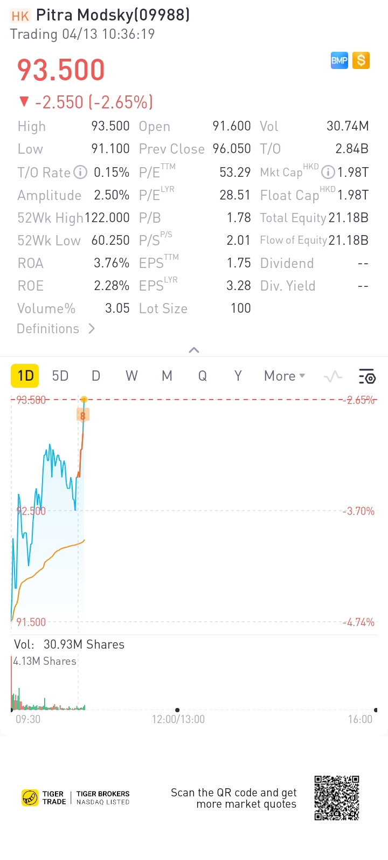Switch to the weekly W chart tab
Viewport: 388px width, 860px height.
[x=131, y=376]
